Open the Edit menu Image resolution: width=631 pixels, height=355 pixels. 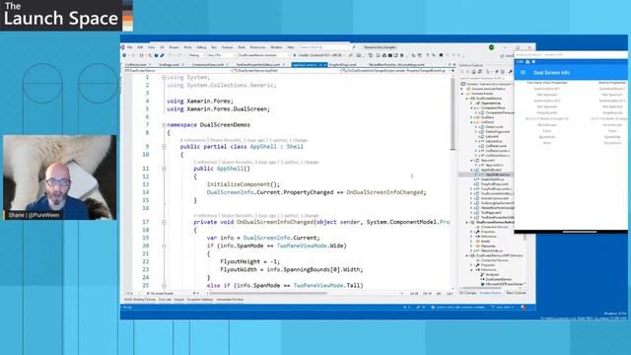point(140,47)
